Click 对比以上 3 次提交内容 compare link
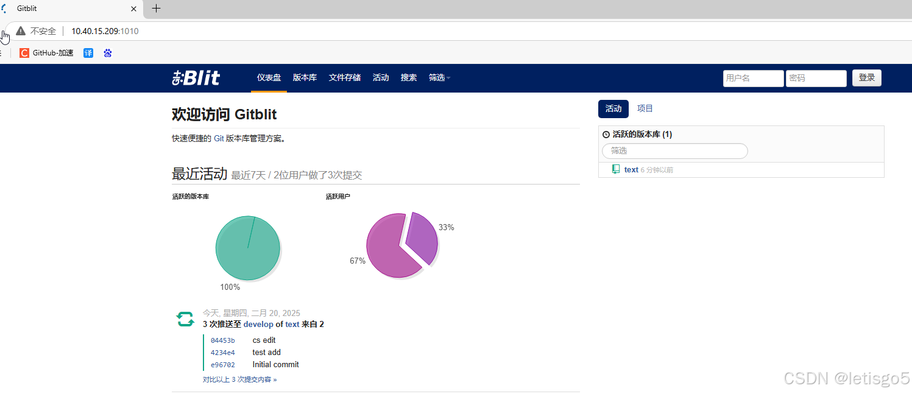The width and height of the screenshot is (912, 394). [240, 379]
